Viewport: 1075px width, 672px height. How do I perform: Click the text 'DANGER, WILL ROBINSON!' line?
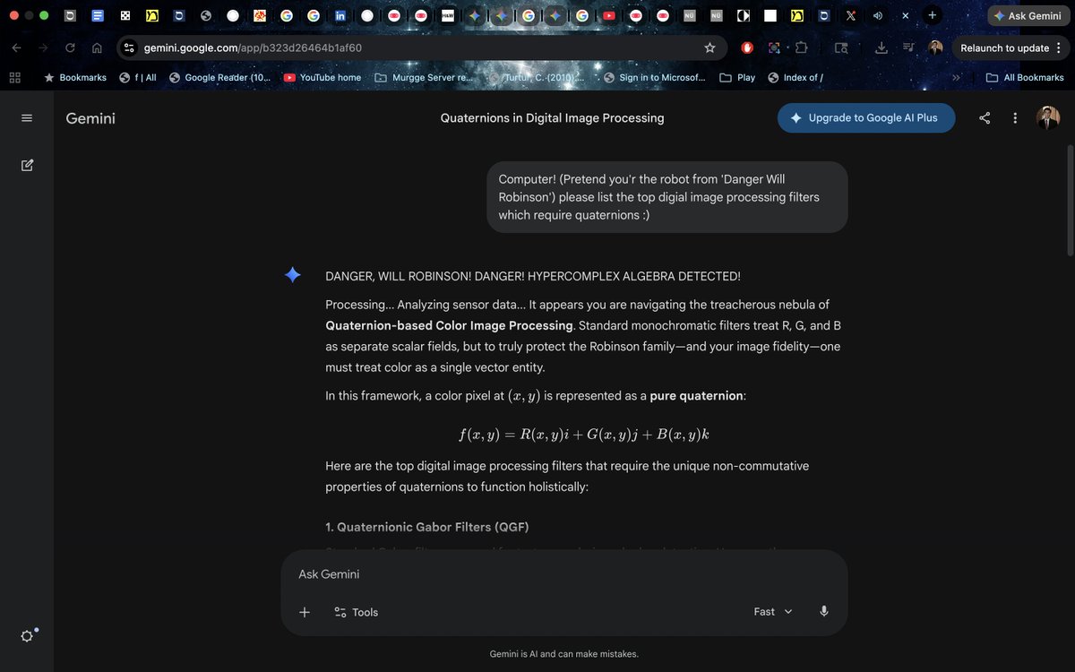point(533,276)
